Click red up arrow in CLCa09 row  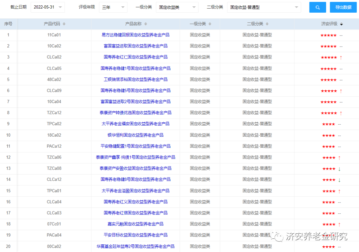pos(341,91)
